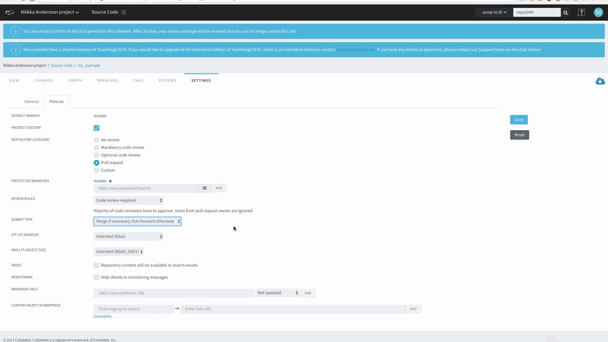
Task: Switch to the Changes tab
Action: [44, 80]
